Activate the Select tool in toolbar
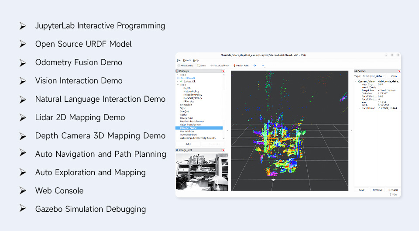This screenshot has width=419, height=231. click(x=202, y=66)
